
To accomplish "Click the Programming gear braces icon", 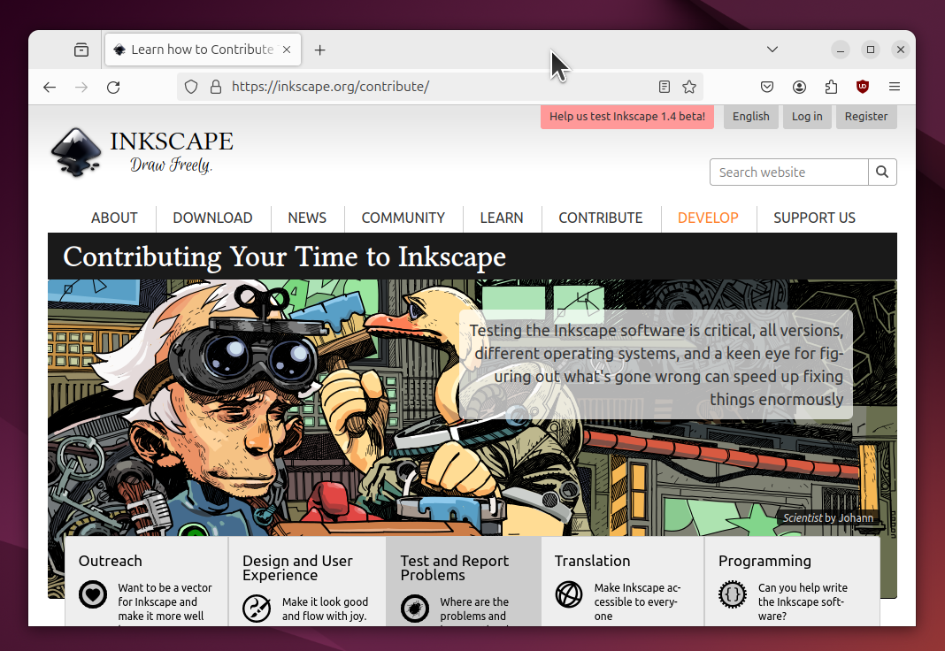I will point(733,594).
